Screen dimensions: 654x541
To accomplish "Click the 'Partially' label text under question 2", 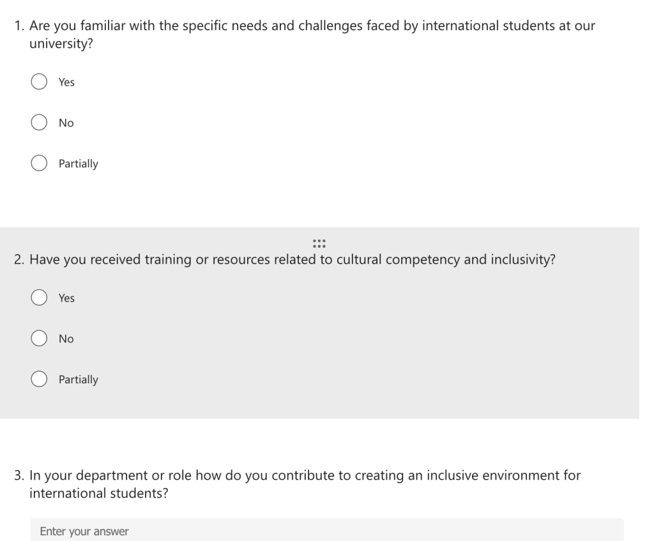I will [x=79, y=379].
